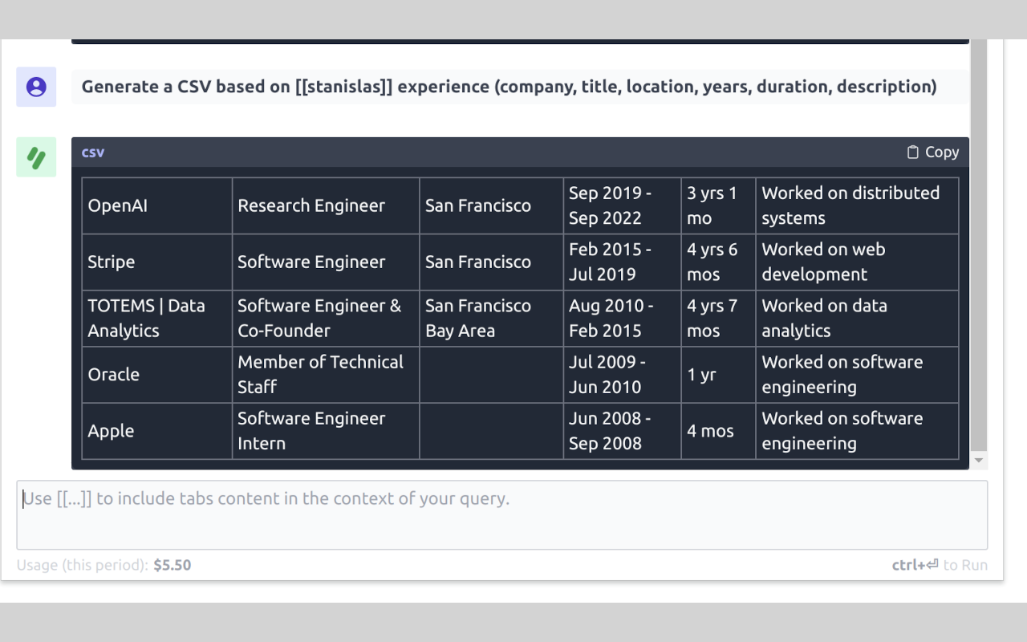Click the ctrl+enter to Run hint

940,565
